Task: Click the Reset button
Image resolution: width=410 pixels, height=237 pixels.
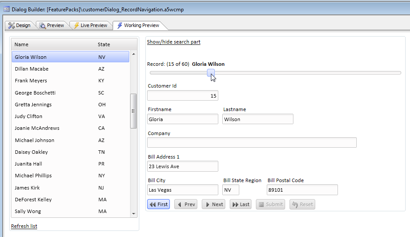Action: coord(302,204)
